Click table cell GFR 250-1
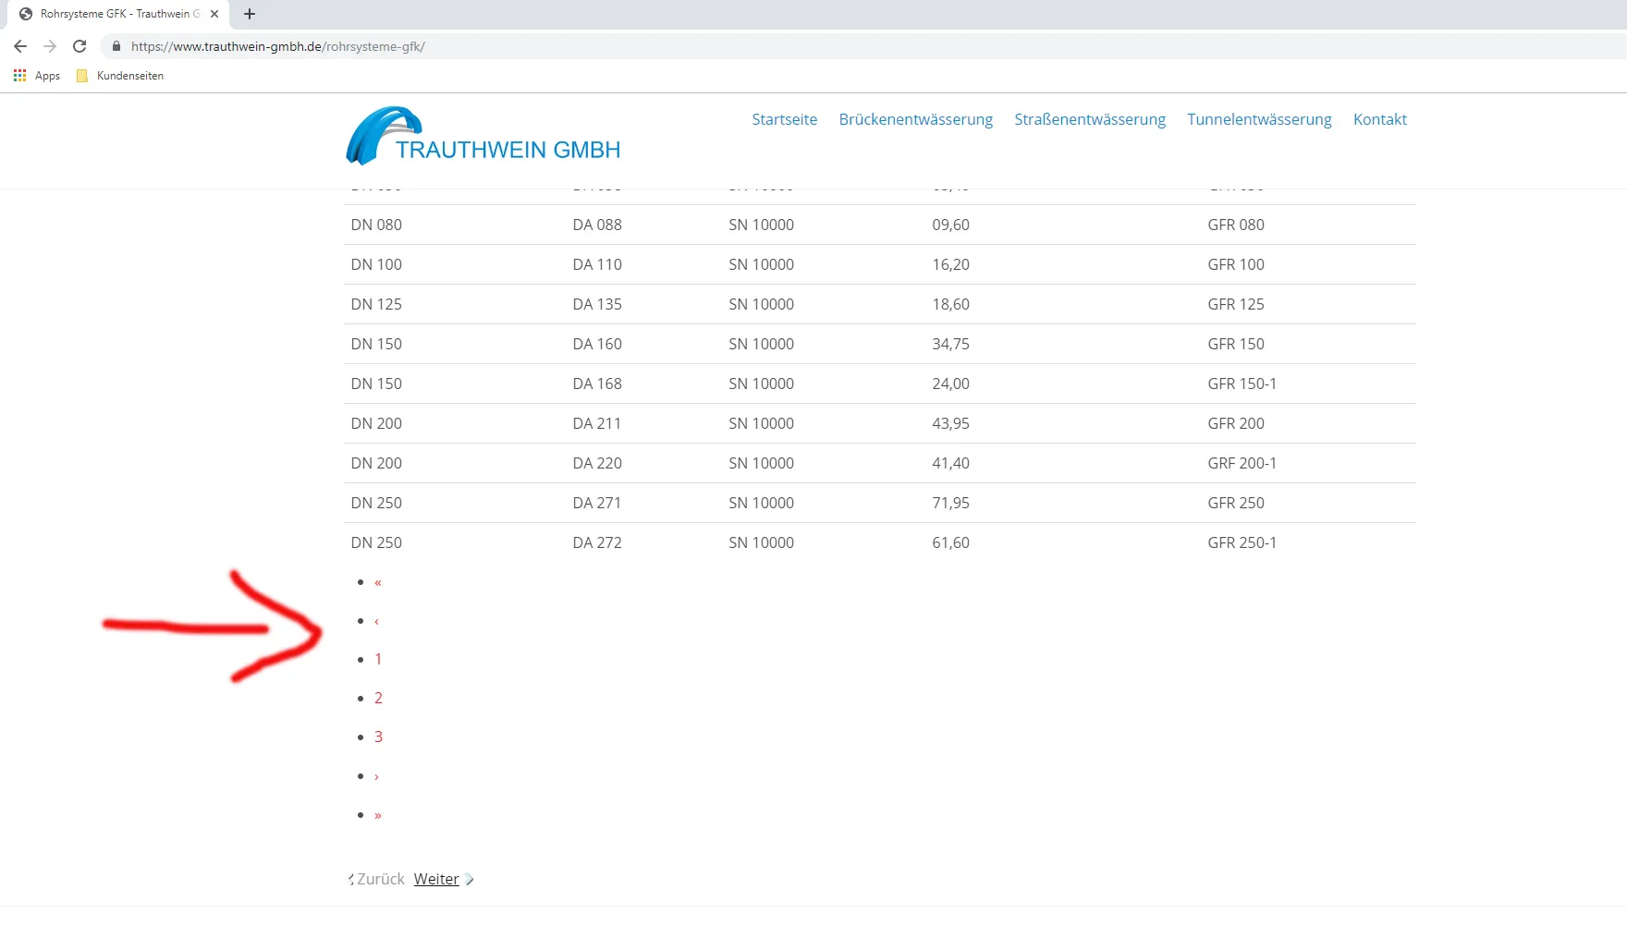The width and height of the screenshot is (1627, 950). click(1242, 542)
